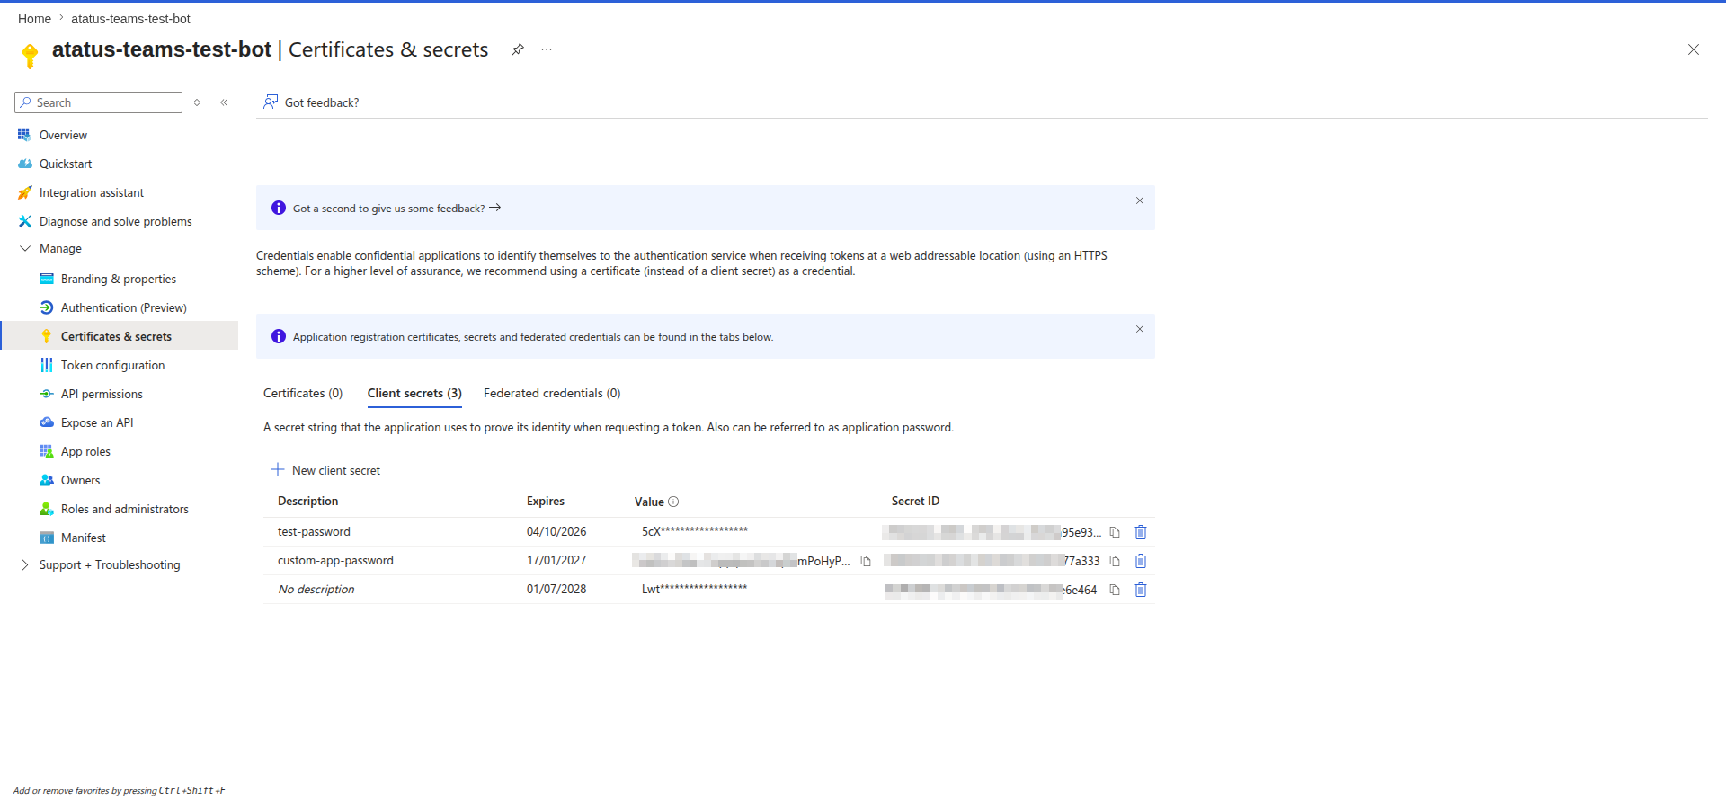The width and height of the screenshot is (1726, 800).
Task: Dismiss the application registration info banner
Action: tap(1140, 329)
